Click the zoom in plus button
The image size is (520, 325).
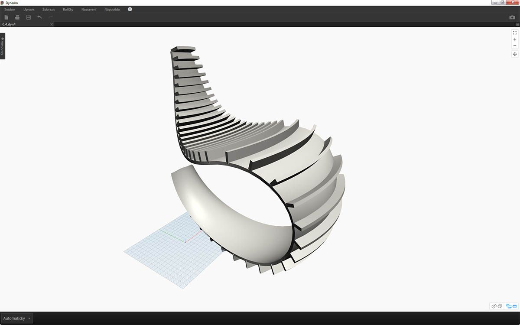(515, 39)
